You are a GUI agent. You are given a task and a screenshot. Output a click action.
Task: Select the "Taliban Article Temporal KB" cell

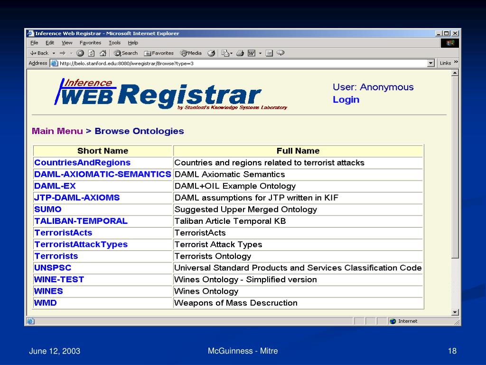click(x=298, y=221)
